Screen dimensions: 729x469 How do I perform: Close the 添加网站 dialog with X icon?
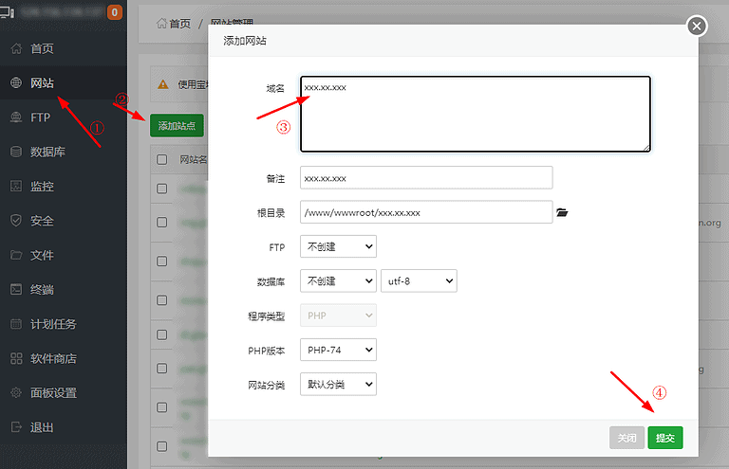pyautogui.click(x=698, y=26)
